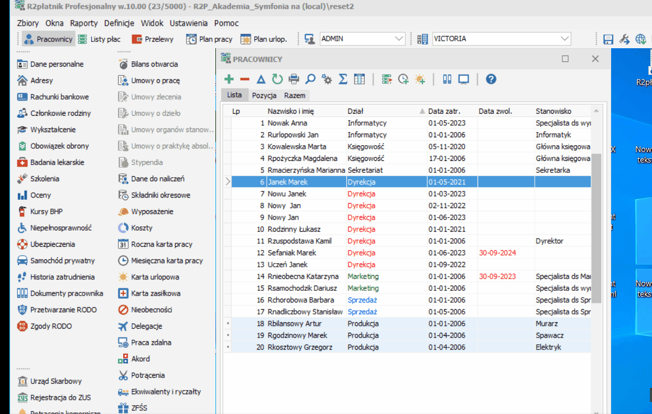652x414 pixels.
Task: Open Urząd Skarbowy link
Action: [x=50, y=381]
